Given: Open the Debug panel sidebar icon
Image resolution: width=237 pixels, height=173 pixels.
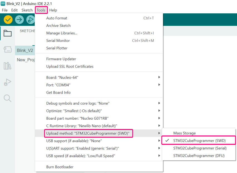Looking at the screenshot, I should pos(8,82).
